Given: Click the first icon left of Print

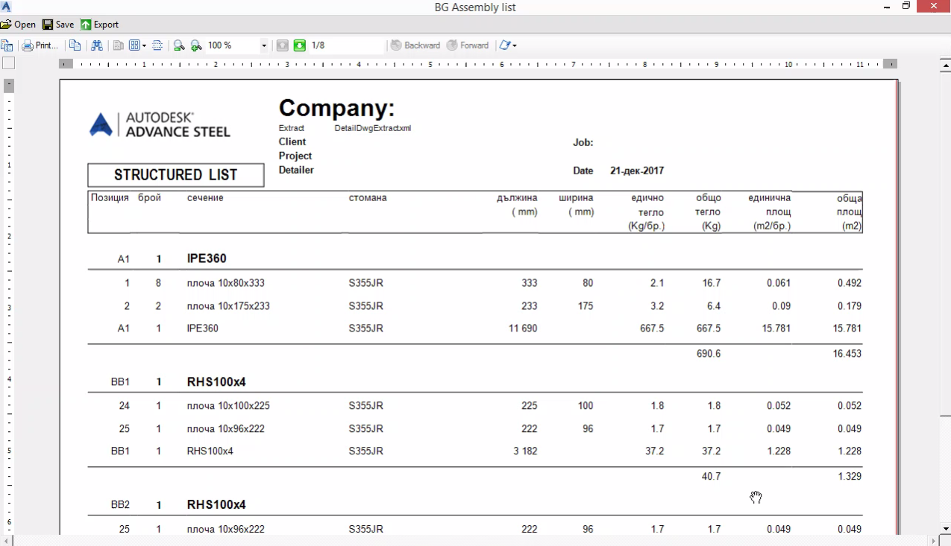Looking at the screenshot, I should (7, 45).
